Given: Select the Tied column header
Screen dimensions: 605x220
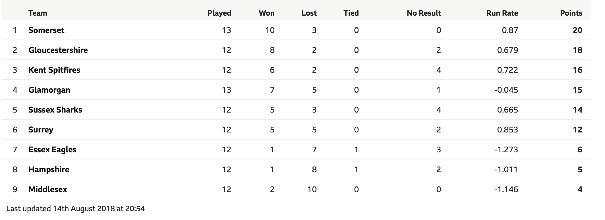Looking at the screenshot, I should [351, 13].
